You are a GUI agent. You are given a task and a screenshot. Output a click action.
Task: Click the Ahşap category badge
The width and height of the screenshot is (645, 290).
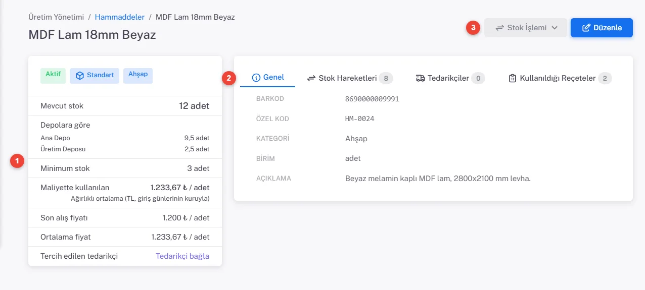138,75
